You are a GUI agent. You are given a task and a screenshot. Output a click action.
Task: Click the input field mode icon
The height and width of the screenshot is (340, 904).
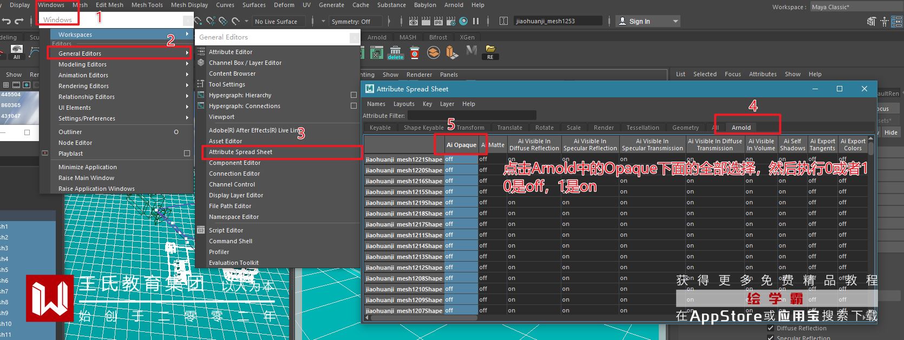click(x=503, y=21)
